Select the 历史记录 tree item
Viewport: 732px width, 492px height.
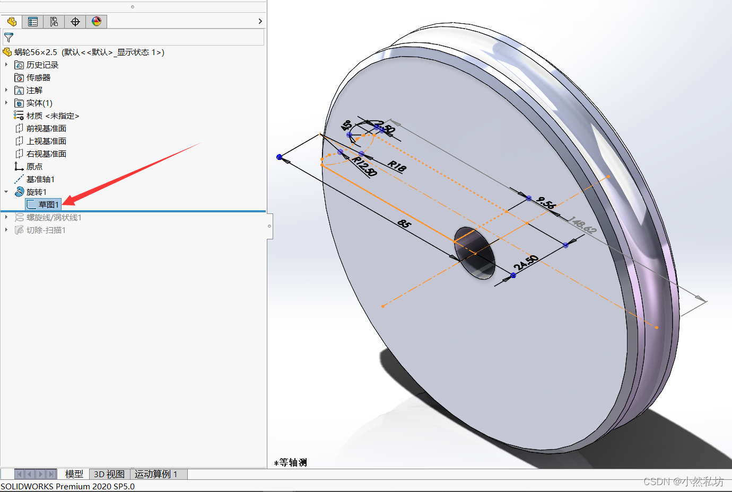[42, 65]
